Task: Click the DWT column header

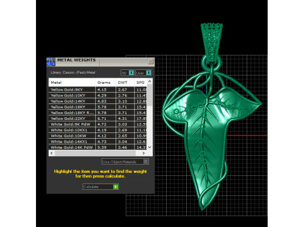Action: pos(125,83)
